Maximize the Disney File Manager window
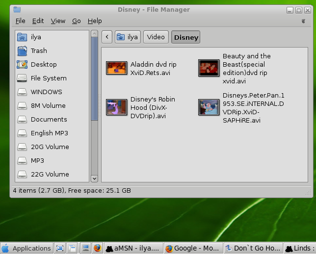The height and width of the screenshot is (254, 316). point(299,10)
